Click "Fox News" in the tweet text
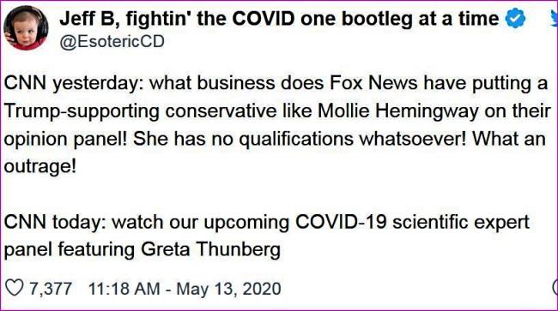This screenshot has height=311, width=558. point(373,83)
